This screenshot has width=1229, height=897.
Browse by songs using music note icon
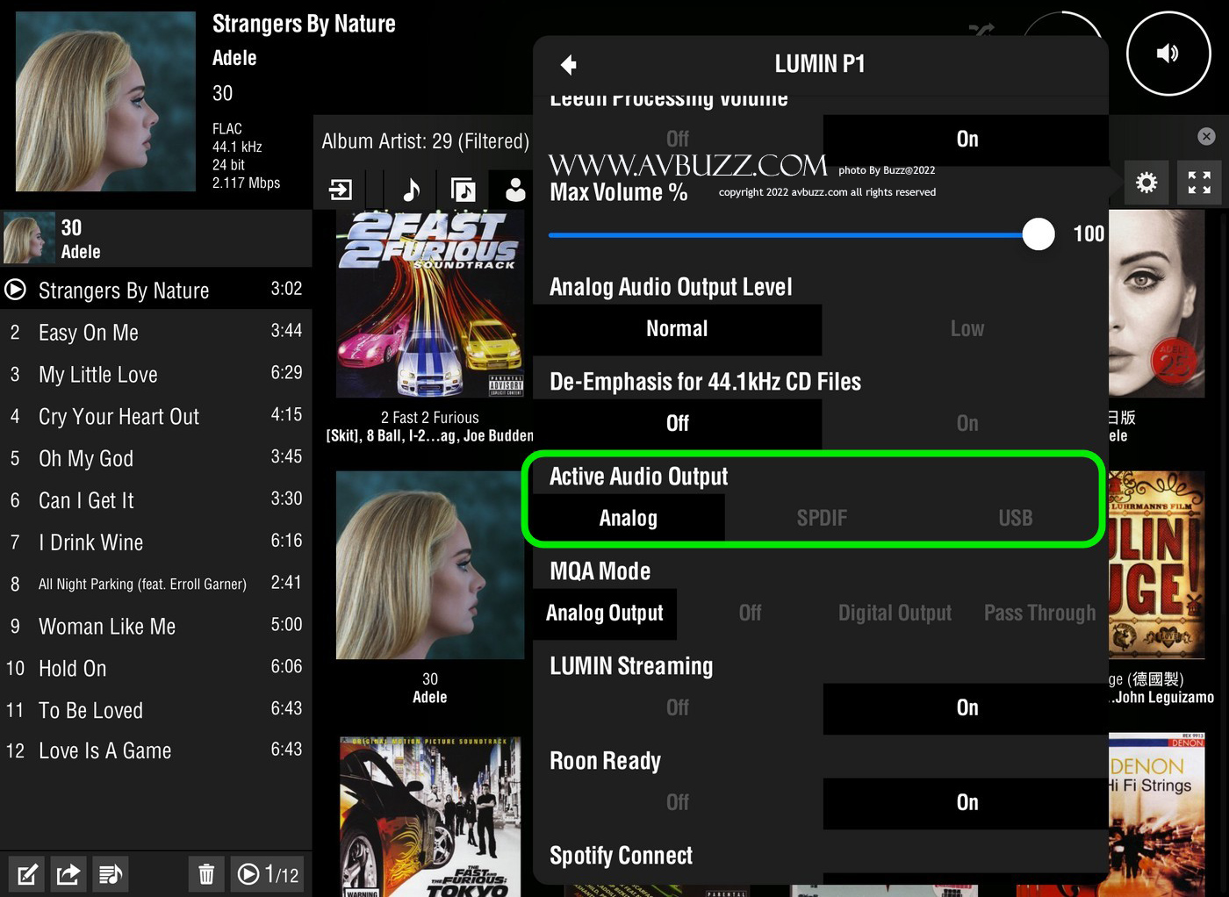411,190
